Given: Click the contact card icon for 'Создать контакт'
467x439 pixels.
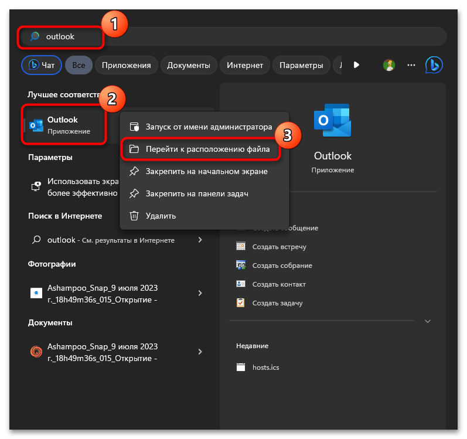Looking at the screenshot, I should click(241, 284).
